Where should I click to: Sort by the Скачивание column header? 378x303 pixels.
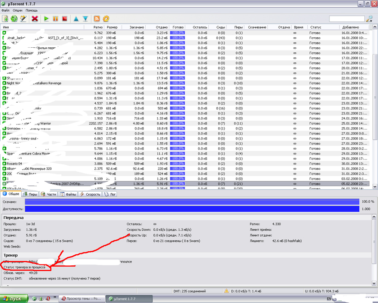pyautogui.click(x=256, y=27)
